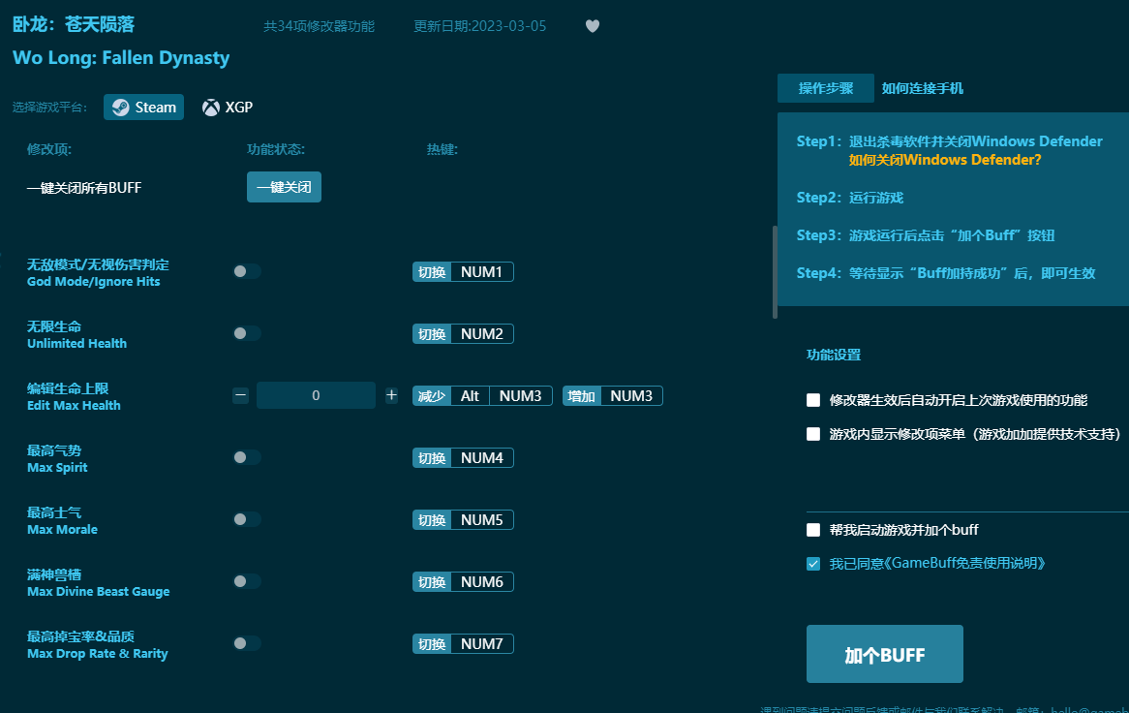Click minus button for Edit Max Health
Viewport: 1129px width, 713px height.
pos(240,395)
